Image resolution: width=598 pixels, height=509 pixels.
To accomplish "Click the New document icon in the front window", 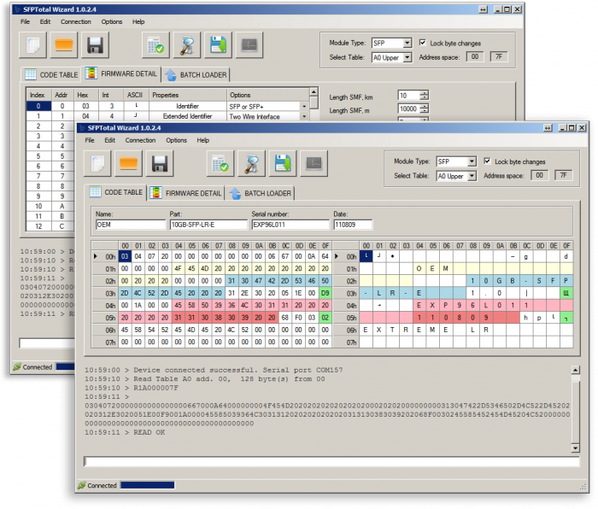I will pyautogui.click(x=97, y=164).
